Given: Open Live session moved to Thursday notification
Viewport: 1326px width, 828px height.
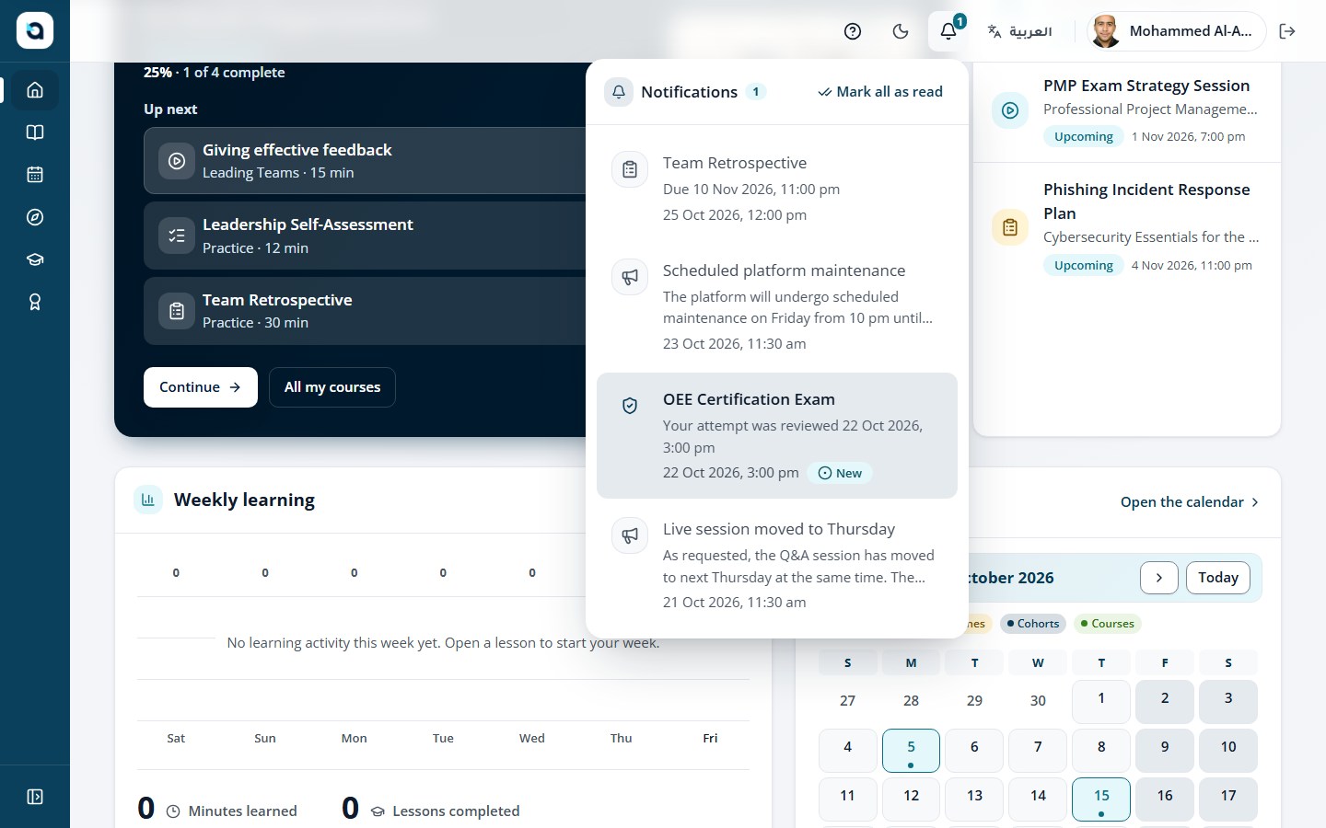Looking at the screenshot, I should (777, 565).
